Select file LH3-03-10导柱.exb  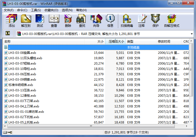tap(22, 69)
